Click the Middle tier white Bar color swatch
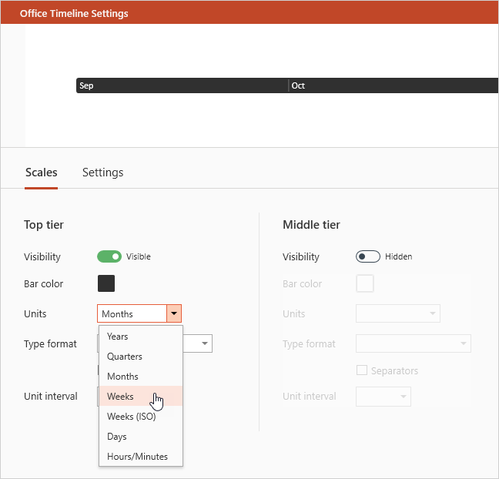The width and height of the screenshot is (499, 479). click(365, 283)
